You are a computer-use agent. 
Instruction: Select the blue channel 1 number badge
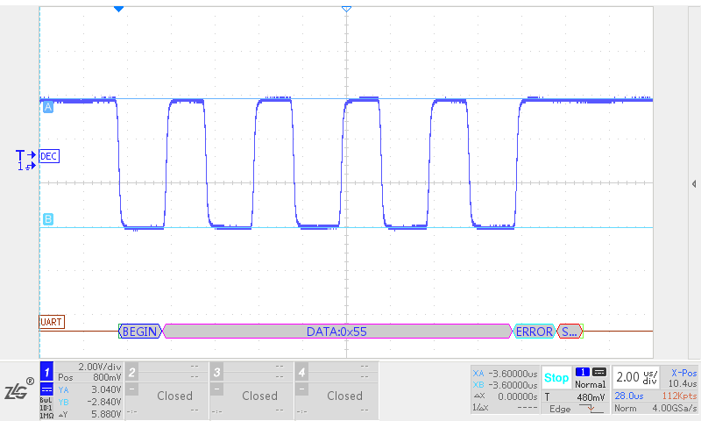(x=47, y=372)
